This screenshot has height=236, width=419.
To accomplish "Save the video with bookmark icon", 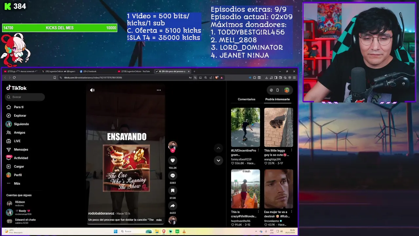I will pyautogui.click(x=173, y=190).
